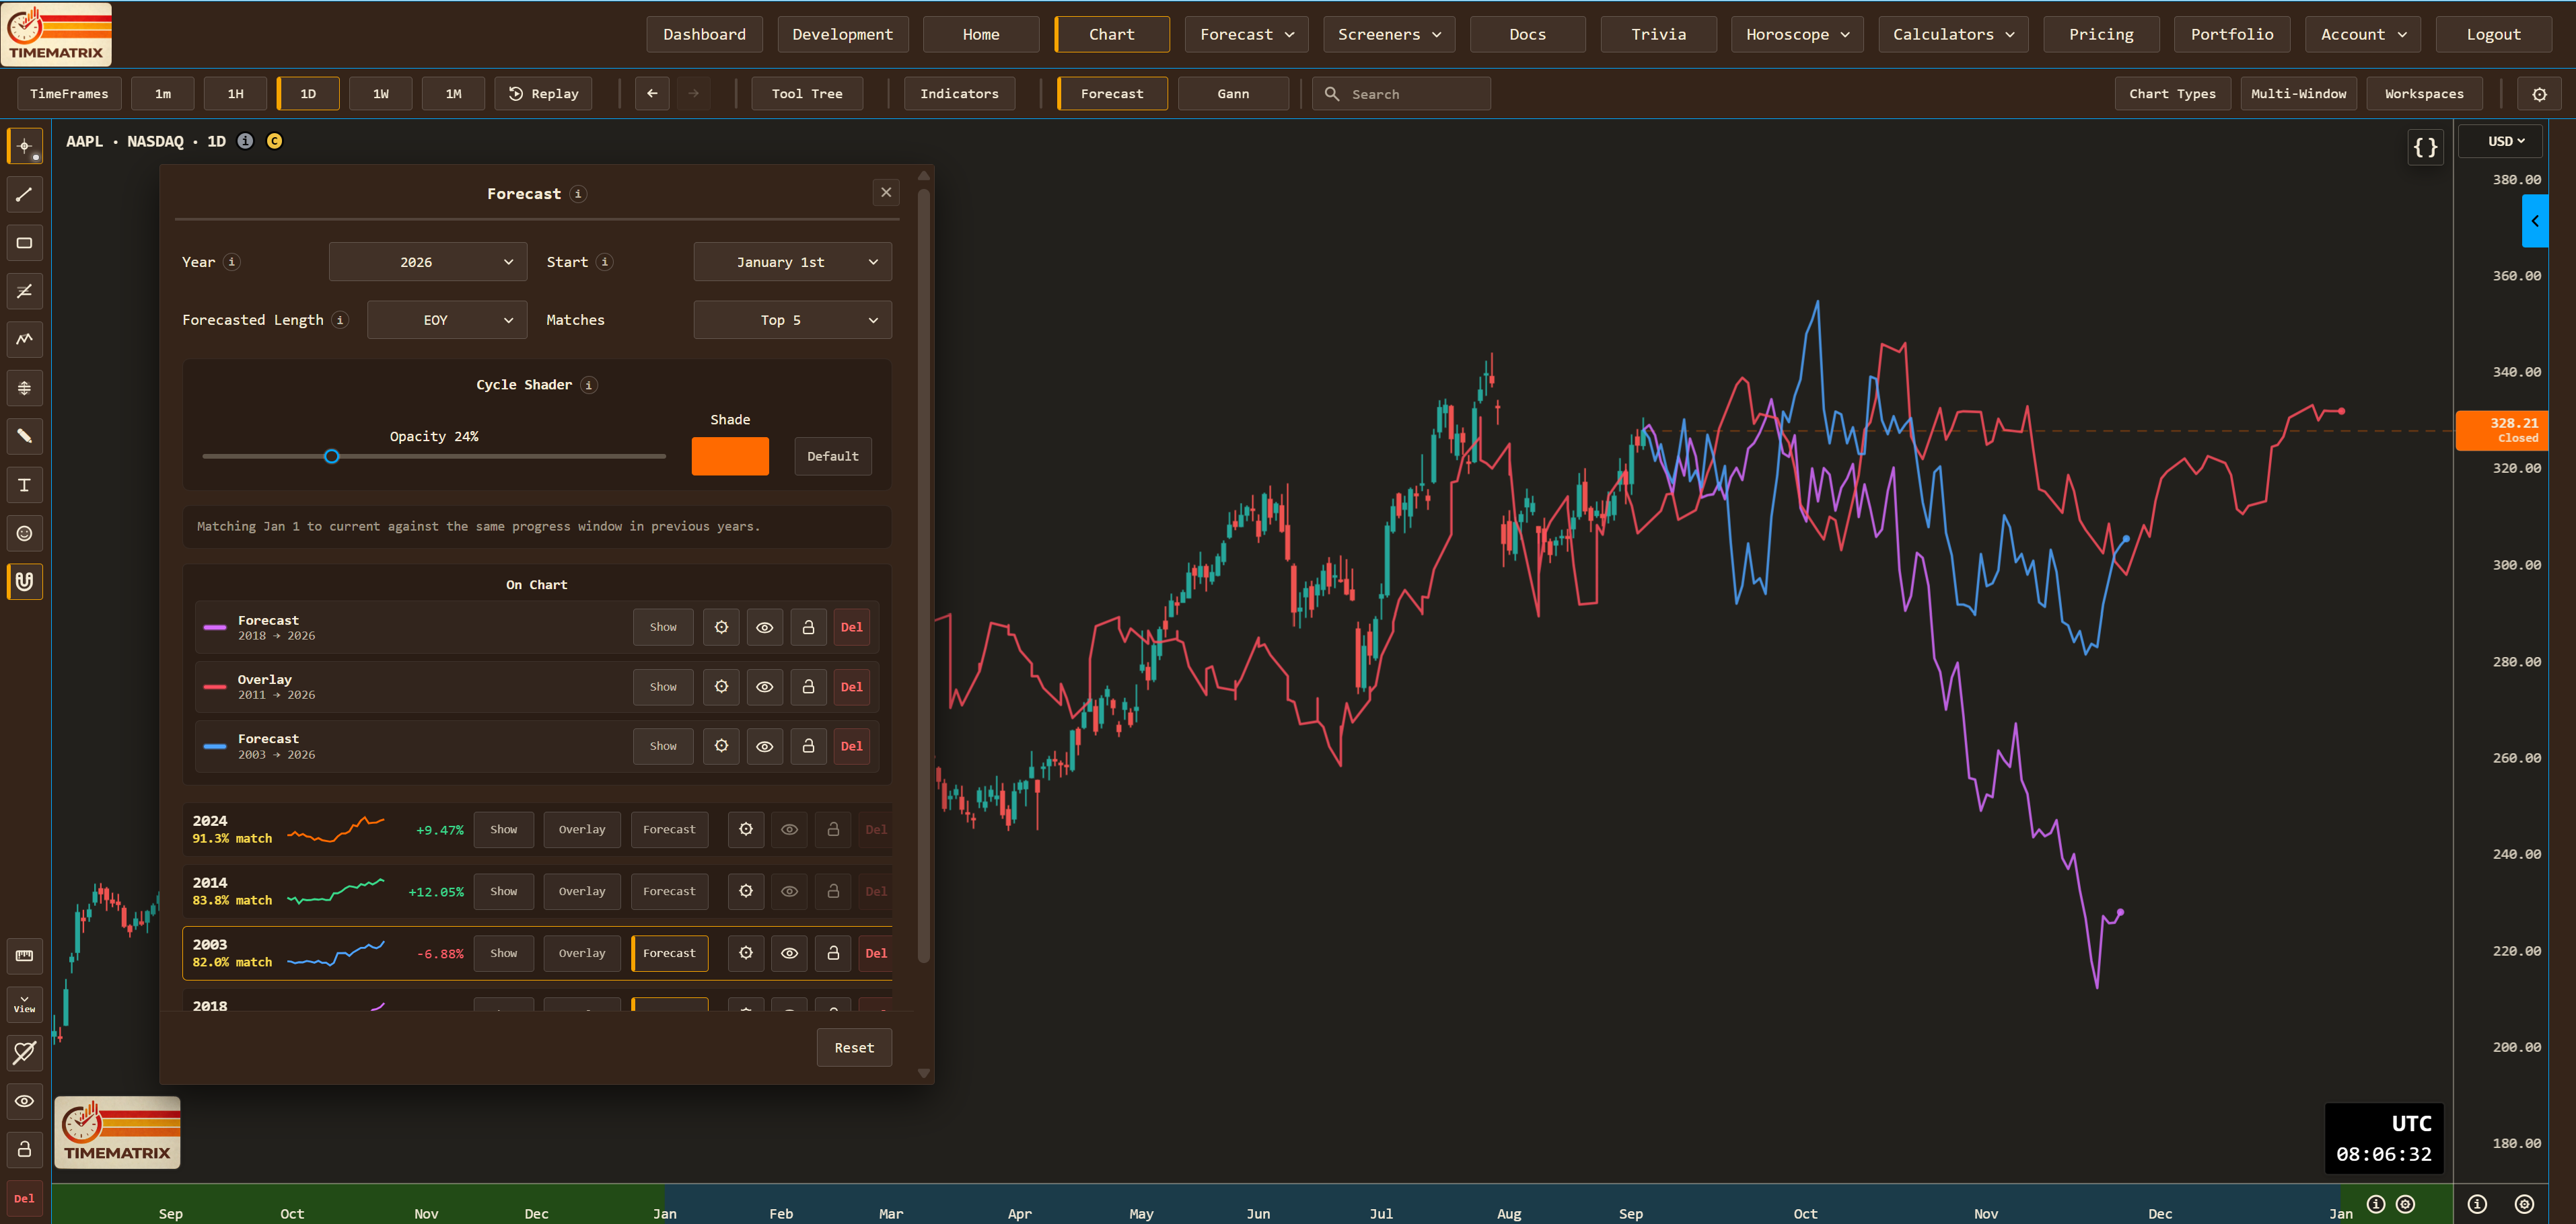This screenshot has width=2576, height=1224.
Task: Open the script braces editor icon
Action: pos(2425,148)
